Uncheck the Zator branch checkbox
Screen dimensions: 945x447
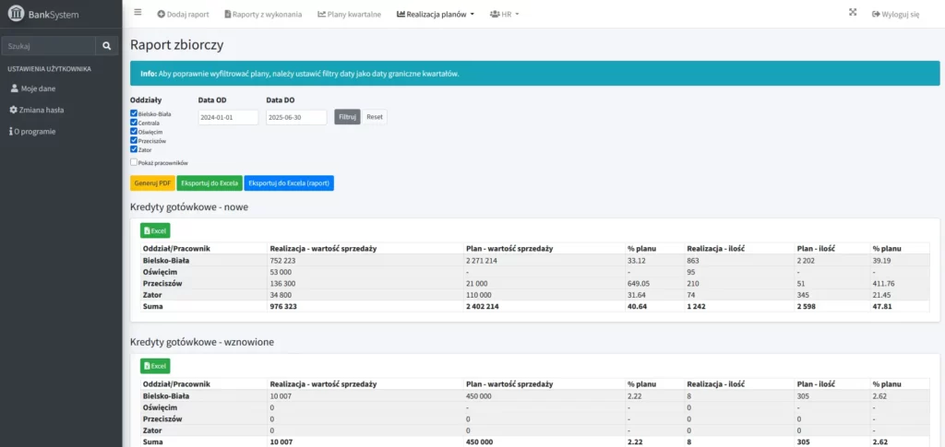click(134, 149)
